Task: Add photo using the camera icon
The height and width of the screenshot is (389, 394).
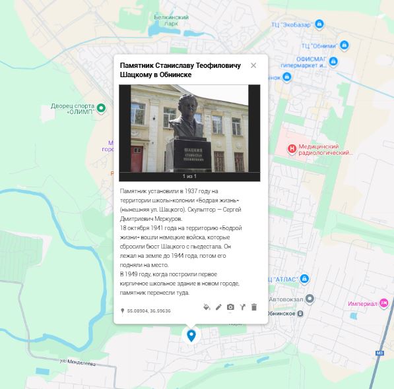Action: click(x=230, y=307)
